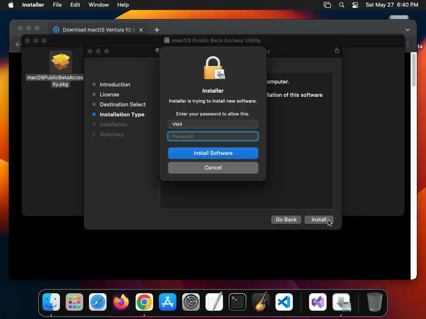
Task: Open Launchpad from the Dock
Action: click(74, 302)
